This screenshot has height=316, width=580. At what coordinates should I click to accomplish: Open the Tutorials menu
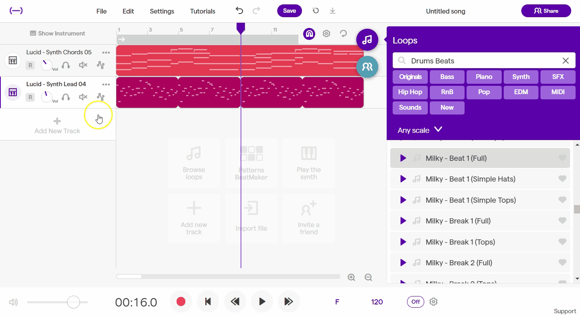(x=202, y=11)
